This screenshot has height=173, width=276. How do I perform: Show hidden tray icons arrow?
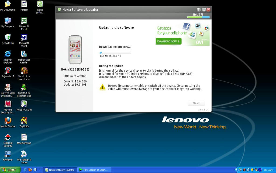point(236,170)
